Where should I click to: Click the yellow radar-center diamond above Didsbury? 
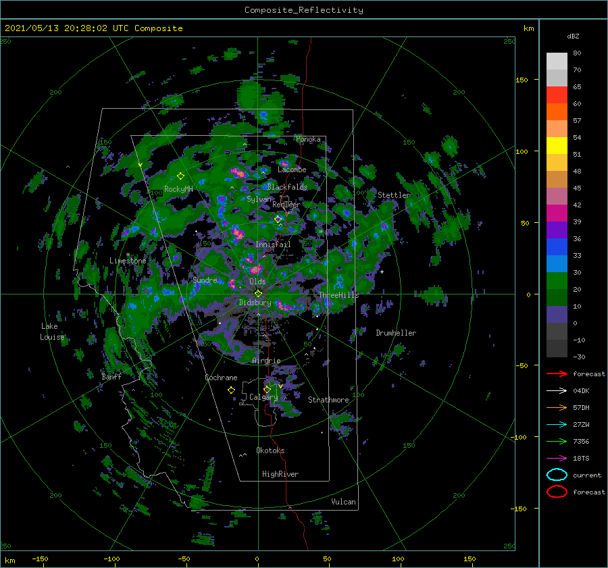[258, 294]
